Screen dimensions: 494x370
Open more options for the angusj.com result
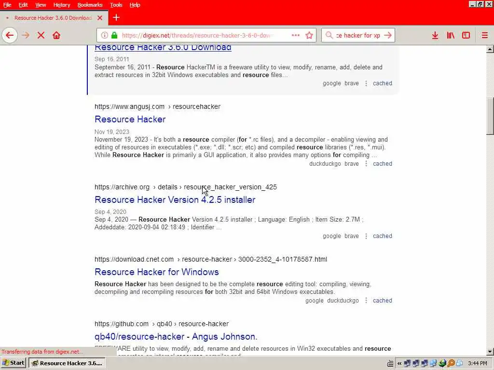pyautogui.click(x=366, y=164)
